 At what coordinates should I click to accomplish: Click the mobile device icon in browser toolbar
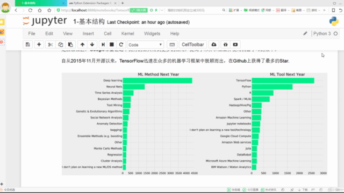click(x=333, y=10)
